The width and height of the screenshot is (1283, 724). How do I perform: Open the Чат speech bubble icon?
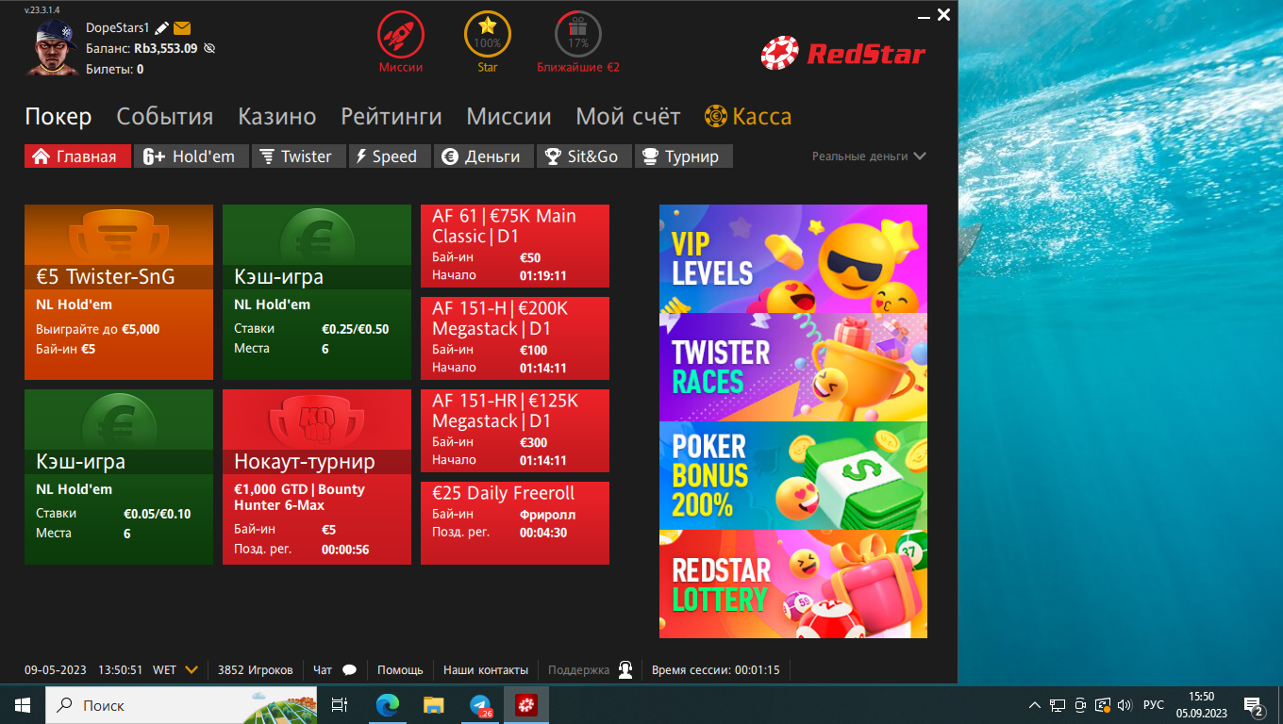[x=349, y=670]
